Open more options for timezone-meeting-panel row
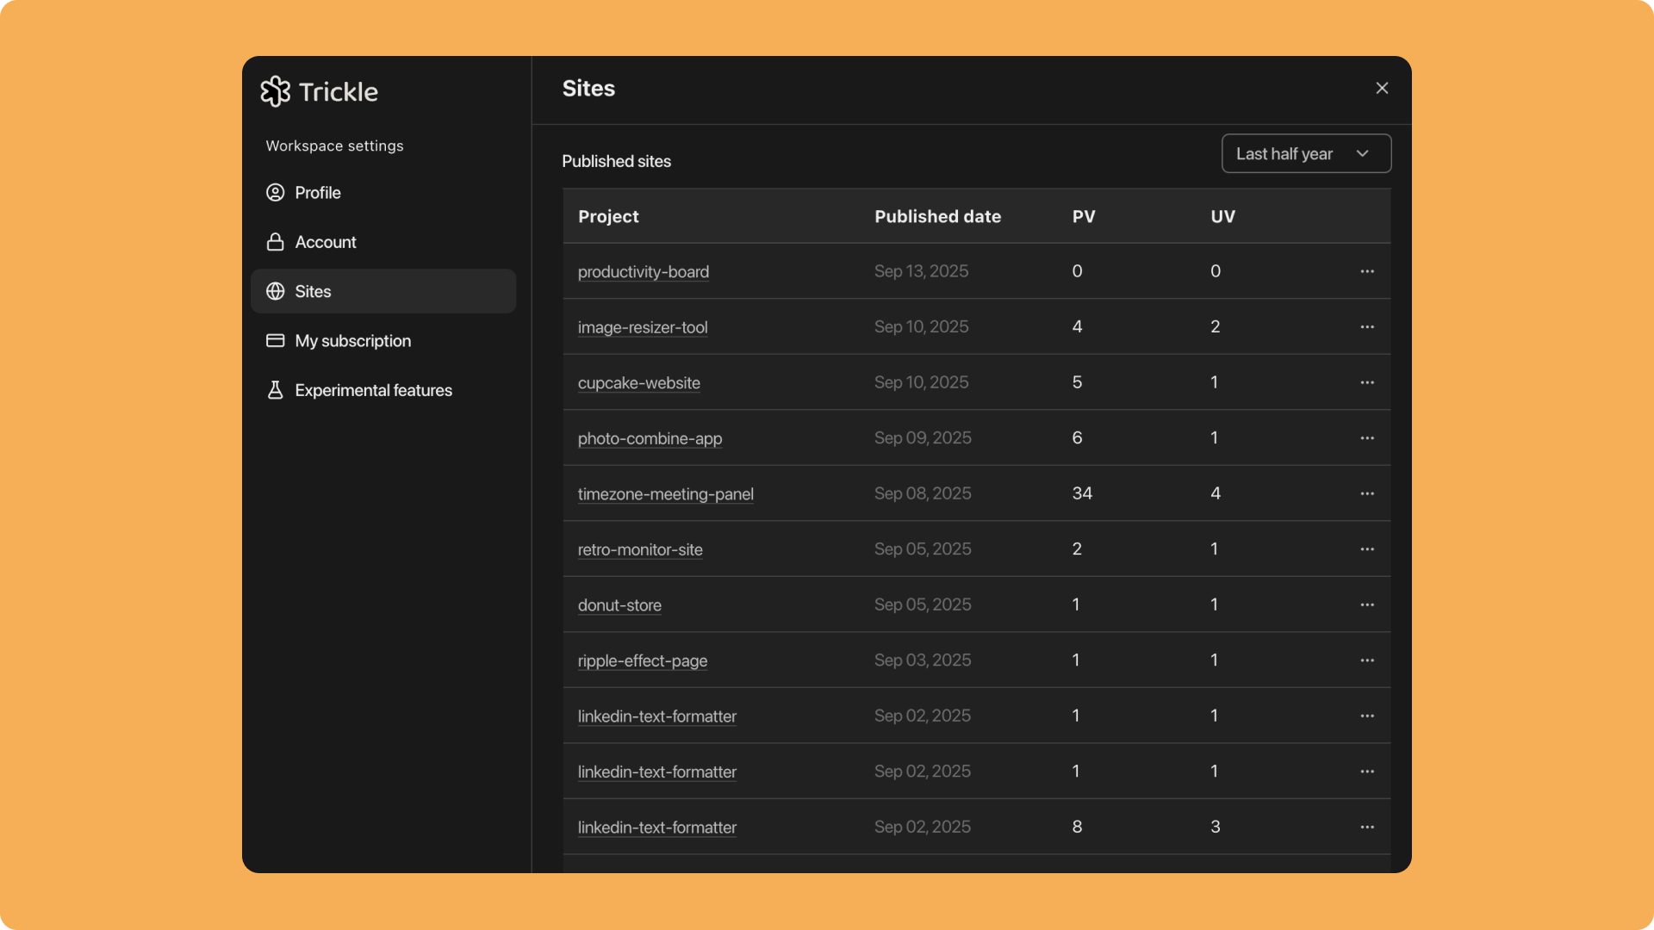The height and width of the screenshot is (930, 1654). click(1366, 493)
